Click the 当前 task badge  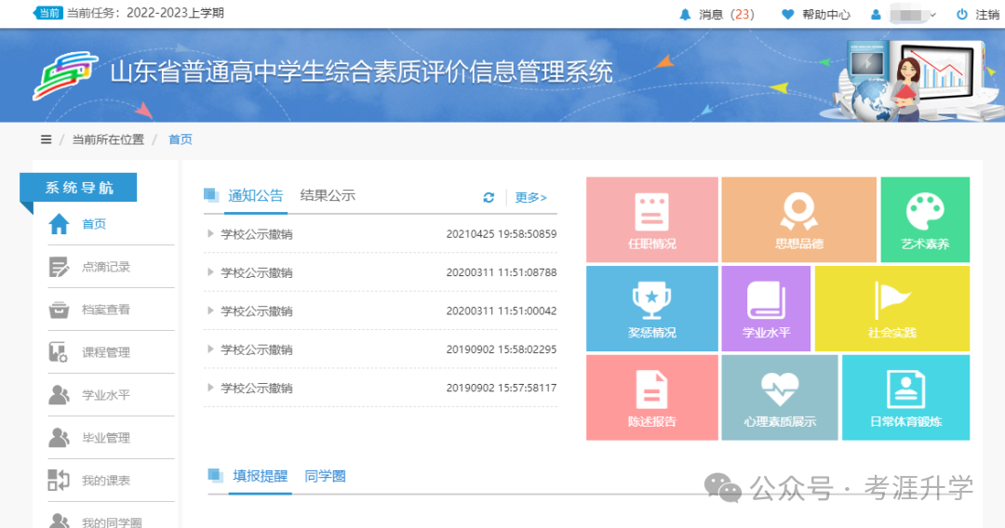[x=48, y=13]
